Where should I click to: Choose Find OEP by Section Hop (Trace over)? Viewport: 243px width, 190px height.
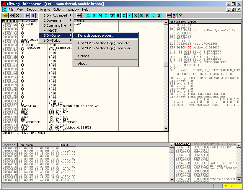tap(105, 48)
